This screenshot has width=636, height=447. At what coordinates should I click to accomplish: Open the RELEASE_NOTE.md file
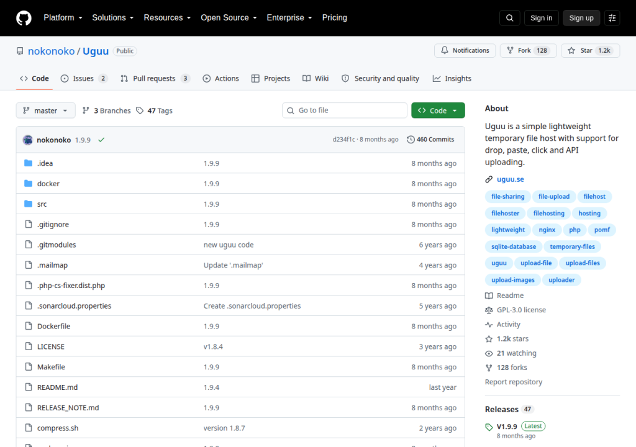click(68, 408)
